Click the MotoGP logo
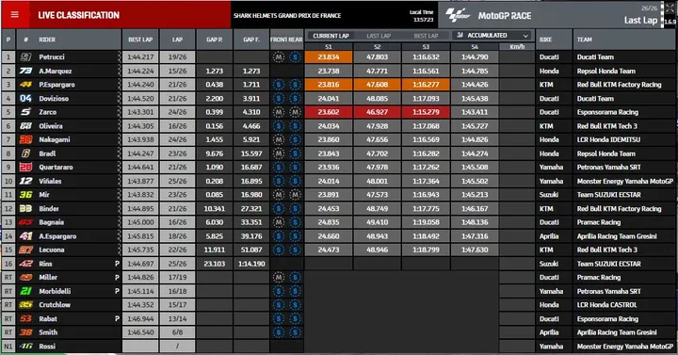Viewport: 678px width, 355px height. click(x=458, y=15)
